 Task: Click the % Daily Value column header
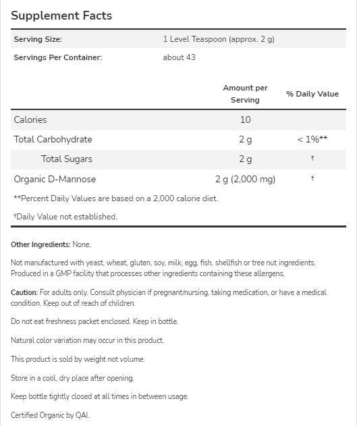point(312,94)
